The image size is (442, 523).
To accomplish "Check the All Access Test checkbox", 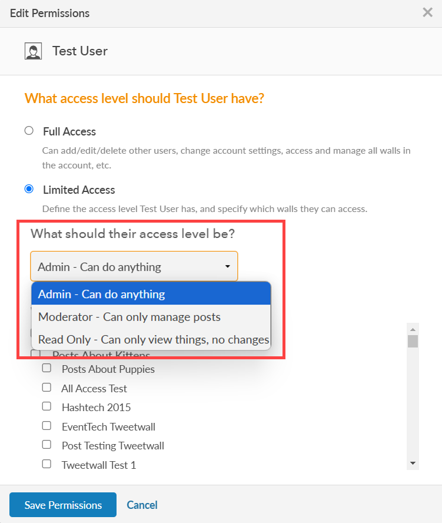I will (46, 388).
